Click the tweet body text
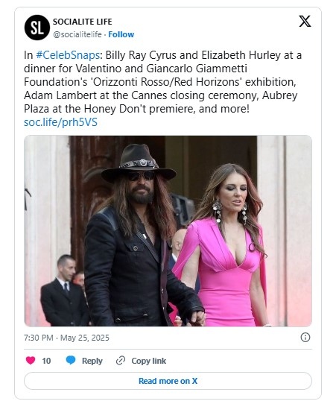This screenshot has height=401, width=336. coord(163,82)
